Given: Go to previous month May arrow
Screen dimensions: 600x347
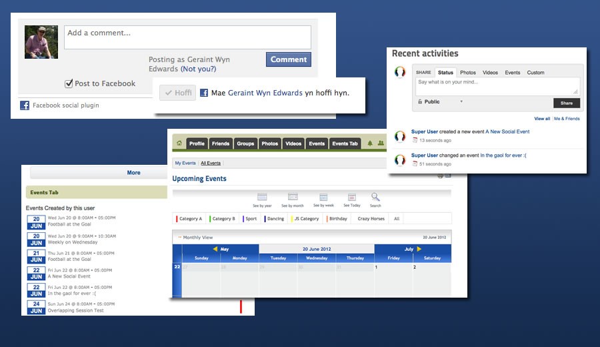Looking at the screenshot, I should (x=215, y=249).
